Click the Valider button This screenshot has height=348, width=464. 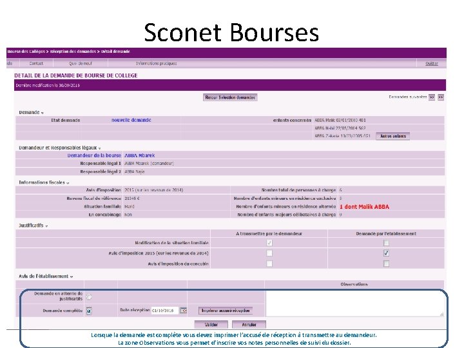coord(211,325)
